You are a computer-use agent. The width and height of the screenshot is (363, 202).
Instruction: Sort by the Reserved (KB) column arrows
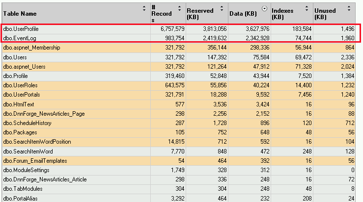222,8
